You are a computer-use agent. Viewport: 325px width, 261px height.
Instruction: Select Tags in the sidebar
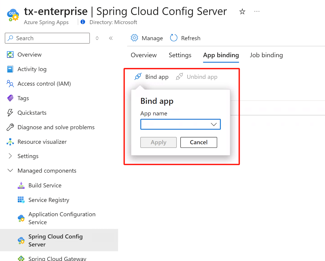tap(23, 98)
